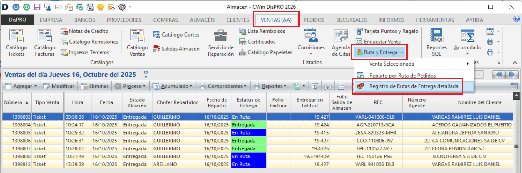Click the list view icon at toolbar right end

click(x=514, y=86)
